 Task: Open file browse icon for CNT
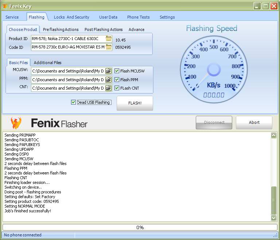pos(108,88)
